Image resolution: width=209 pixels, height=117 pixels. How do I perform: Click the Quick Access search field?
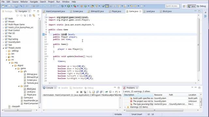172,6
